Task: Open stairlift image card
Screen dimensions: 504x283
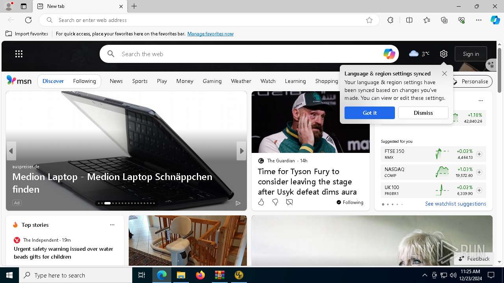Action: point(188,241)
